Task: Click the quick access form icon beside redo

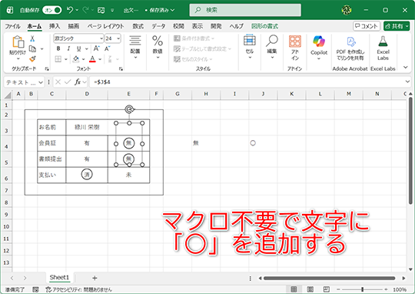Action: [x=101, y=10]
